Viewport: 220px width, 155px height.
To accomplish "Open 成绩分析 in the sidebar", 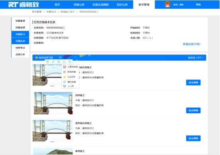I will (x=20, y=54).
